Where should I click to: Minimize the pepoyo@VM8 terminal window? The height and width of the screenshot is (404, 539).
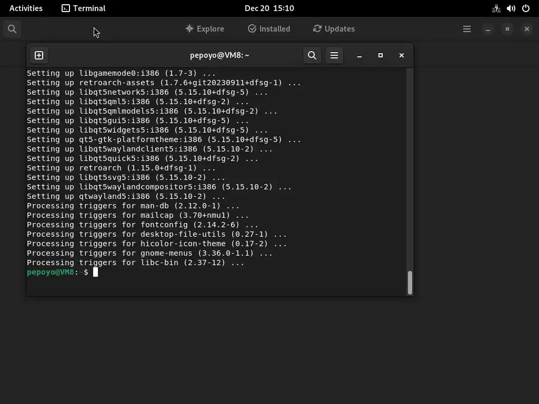(359, 55)
